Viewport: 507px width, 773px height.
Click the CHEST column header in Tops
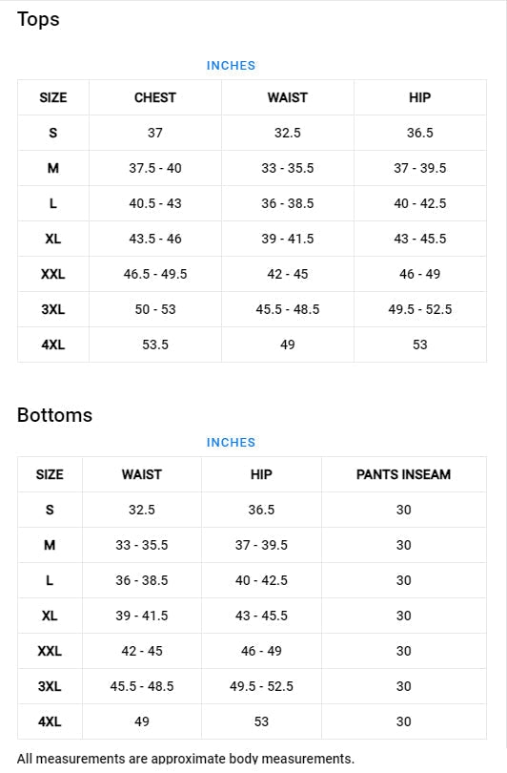click(x=155, y=97)
